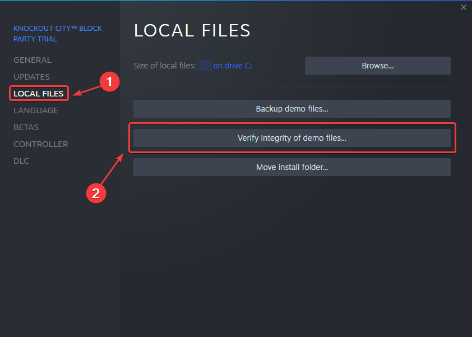Open the DLC tab
The height and width of the screenshot is (337, 472).
coord(21,161)
